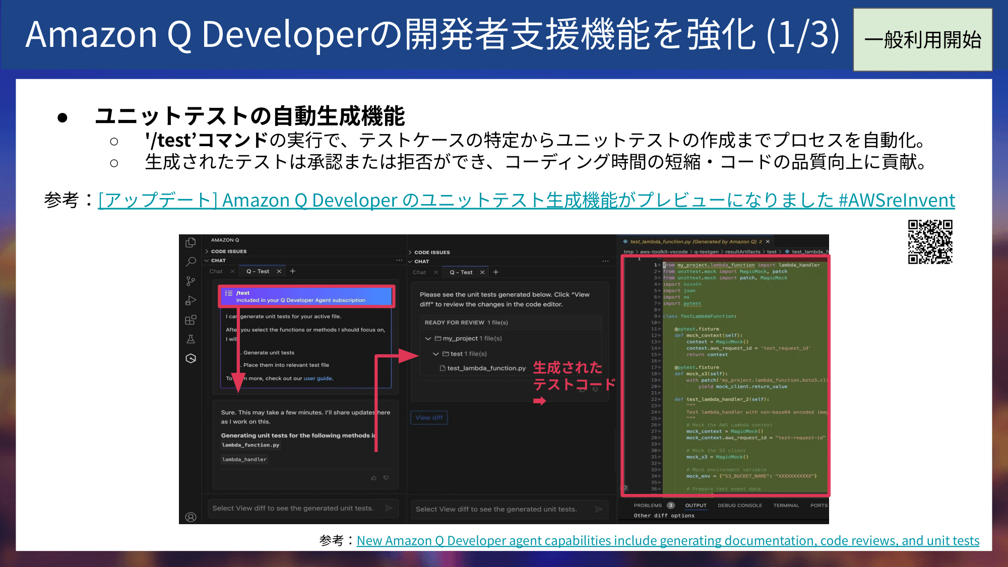Screen dimensions: 1008x567
Task: Open the PROBLEMS panel tab
Action: [648, 506]
